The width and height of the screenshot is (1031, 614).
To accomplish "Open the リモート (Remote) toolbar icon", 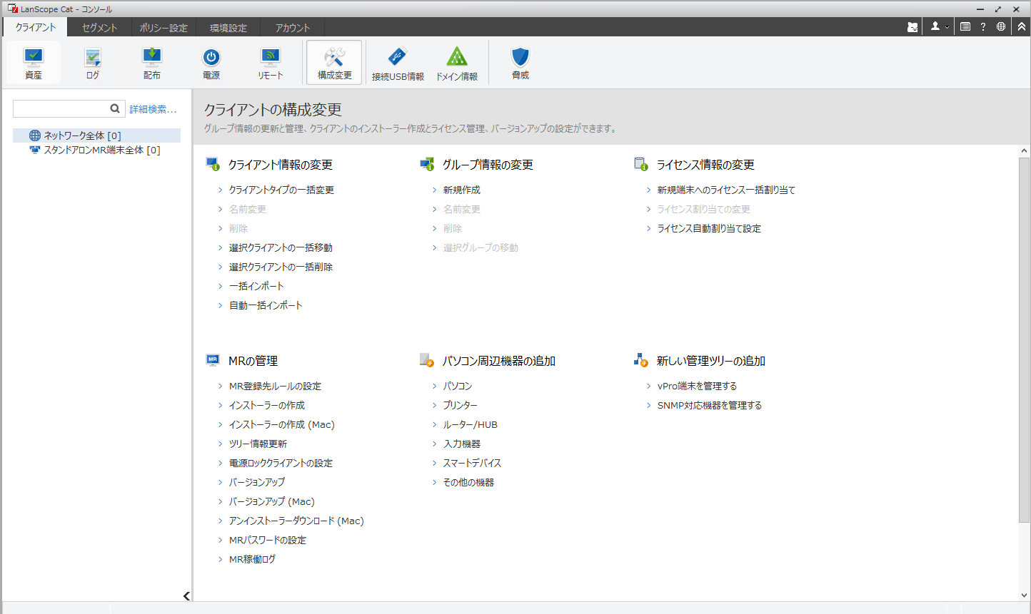I will coord(271,63).
